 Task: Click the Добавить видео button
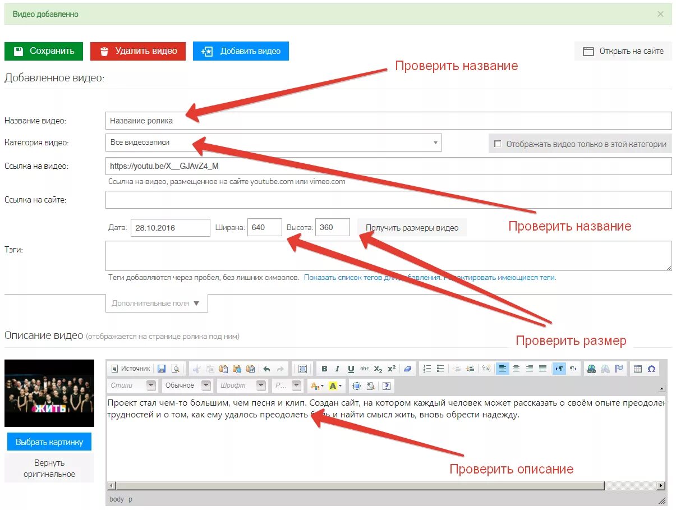coord(241,51)
